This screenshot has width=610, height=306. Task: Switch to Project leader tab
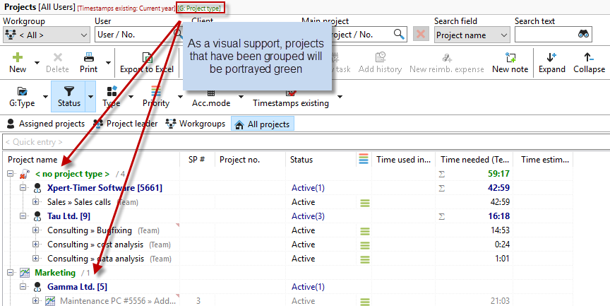126,124
